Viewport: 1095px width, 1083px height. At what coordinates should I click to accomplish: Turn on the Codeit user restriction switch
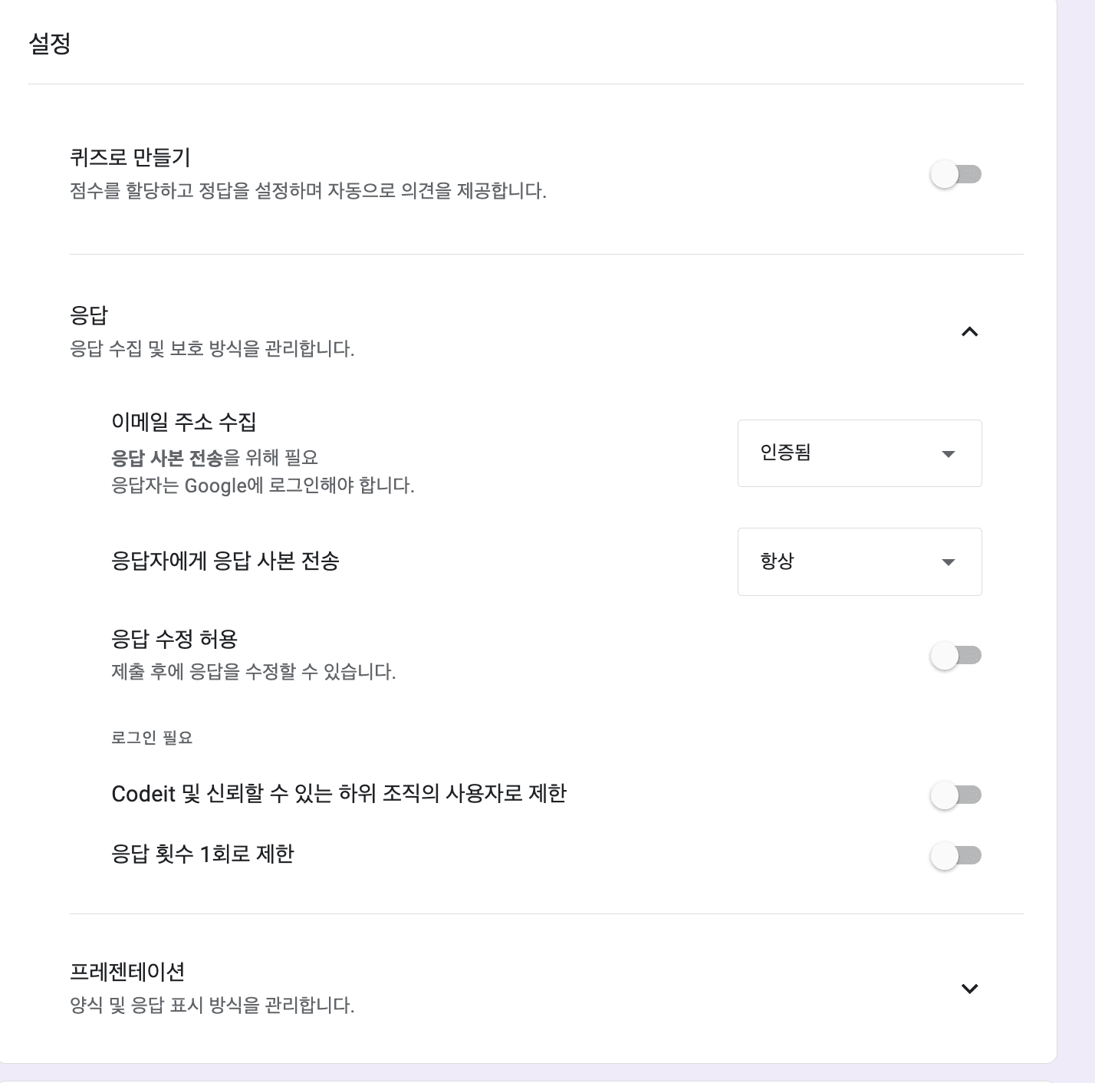(x=955, y=795)
